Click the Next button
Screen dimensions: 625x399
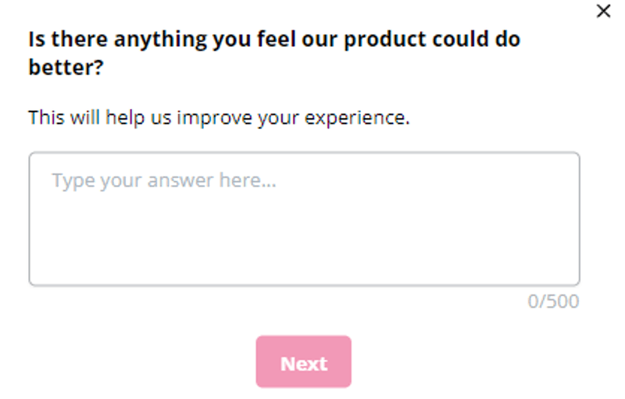303,362
